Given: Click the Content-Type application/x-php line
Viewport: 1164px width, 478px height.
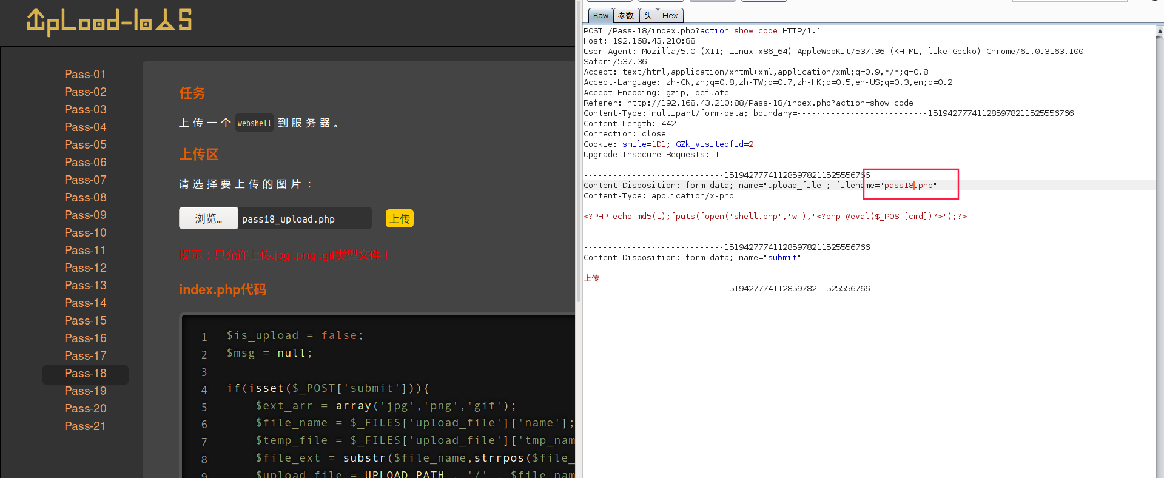Looking at the screenshot, I should [658, 196].
